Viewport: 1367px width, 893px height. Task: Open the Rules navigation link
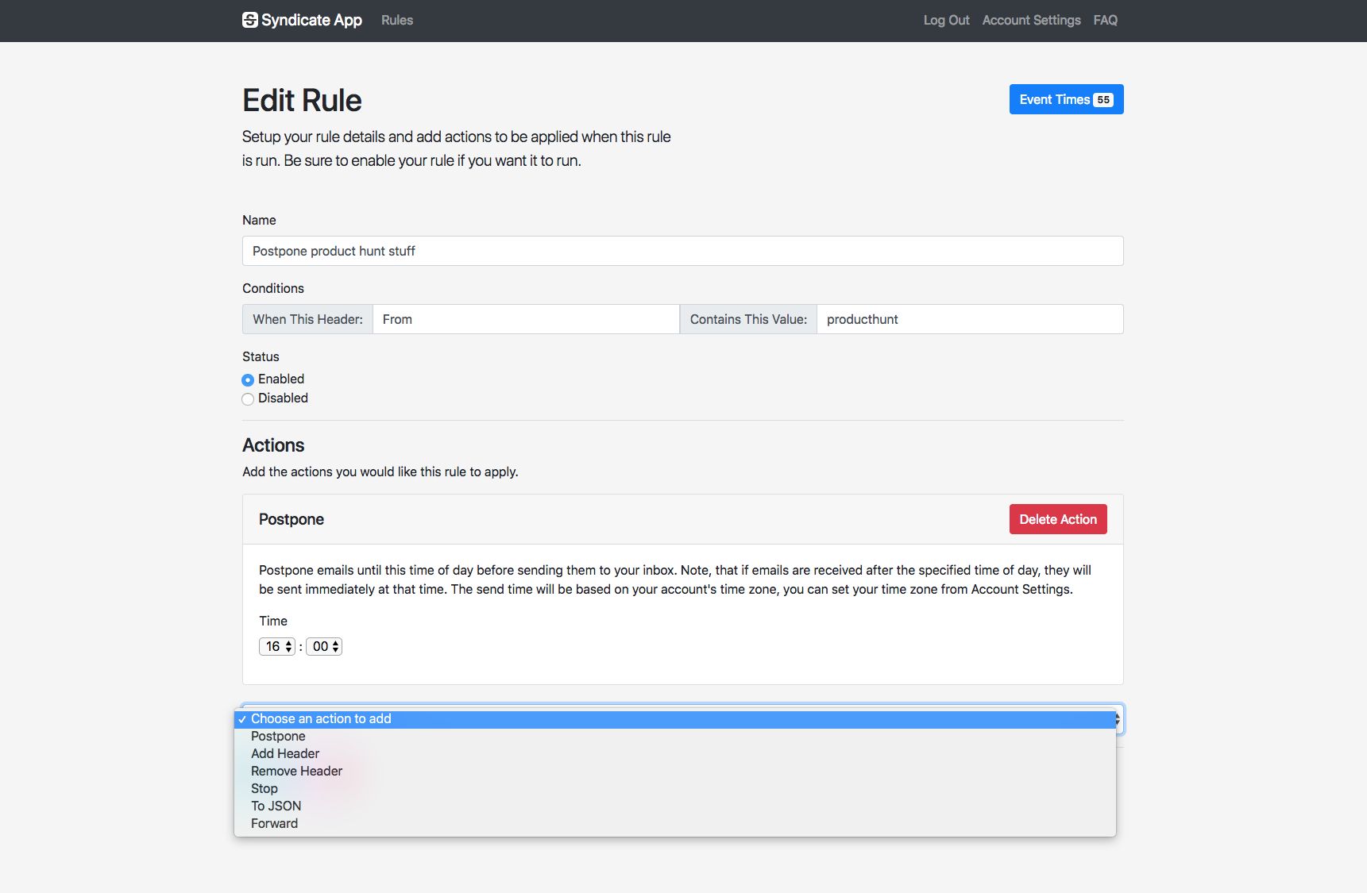[x=396, y=20]
